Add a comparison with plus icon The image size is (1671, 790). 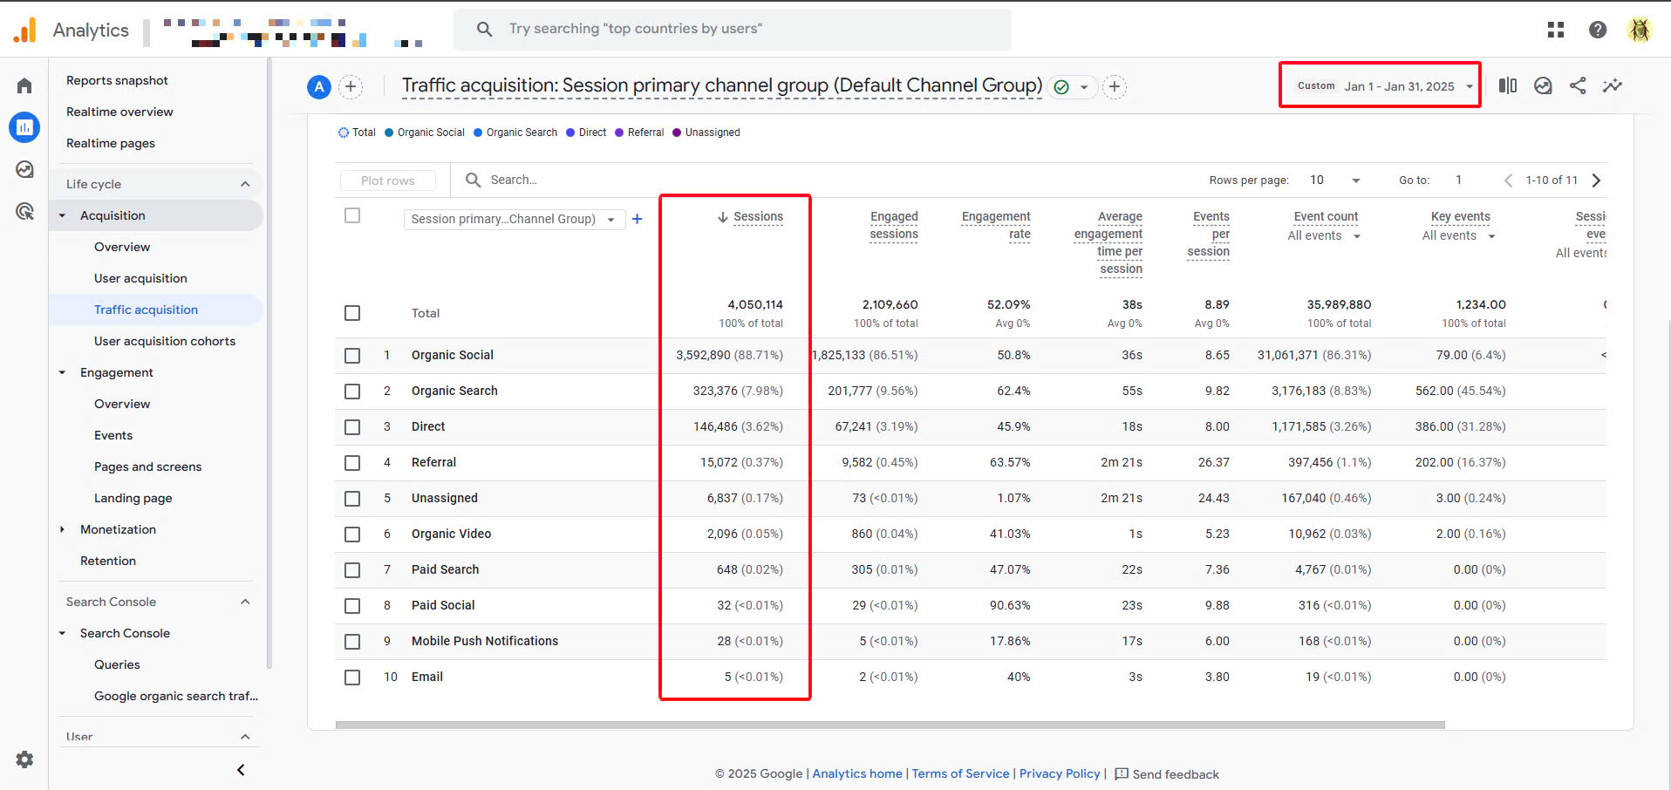click(x=351, y=86)
